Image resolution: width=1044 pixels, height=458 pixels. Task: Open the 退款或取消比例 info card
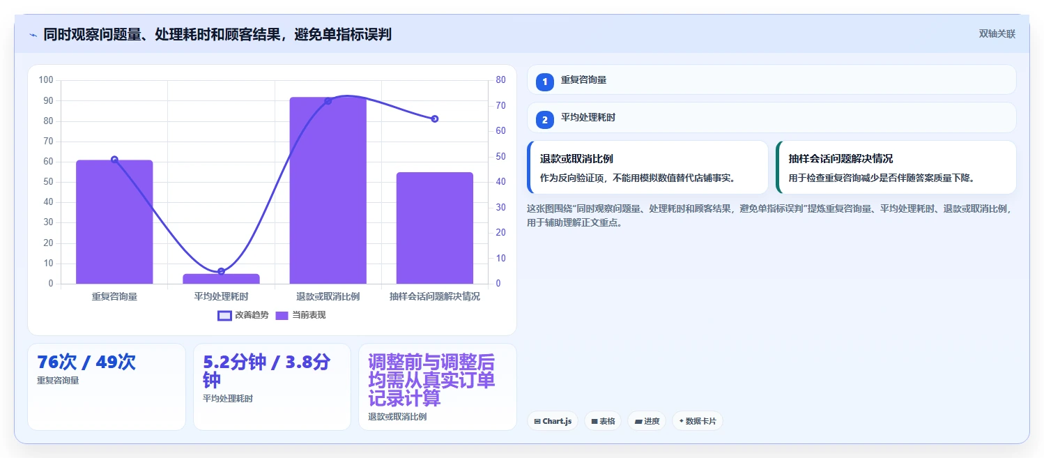click(647, 167)
